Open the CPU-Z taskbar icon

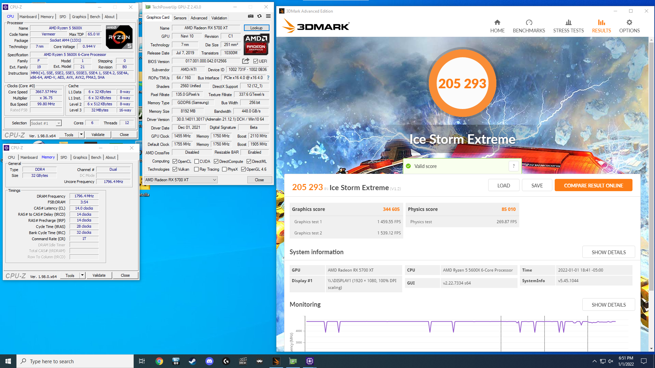(310, 361)
